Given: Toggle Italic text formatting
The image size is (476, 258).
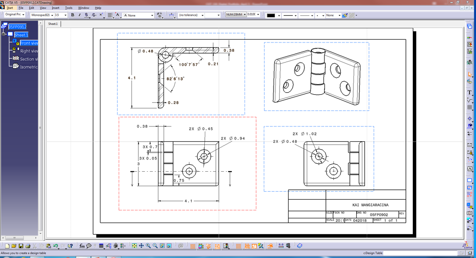Looking at the screenshot, I should [79, 15].
